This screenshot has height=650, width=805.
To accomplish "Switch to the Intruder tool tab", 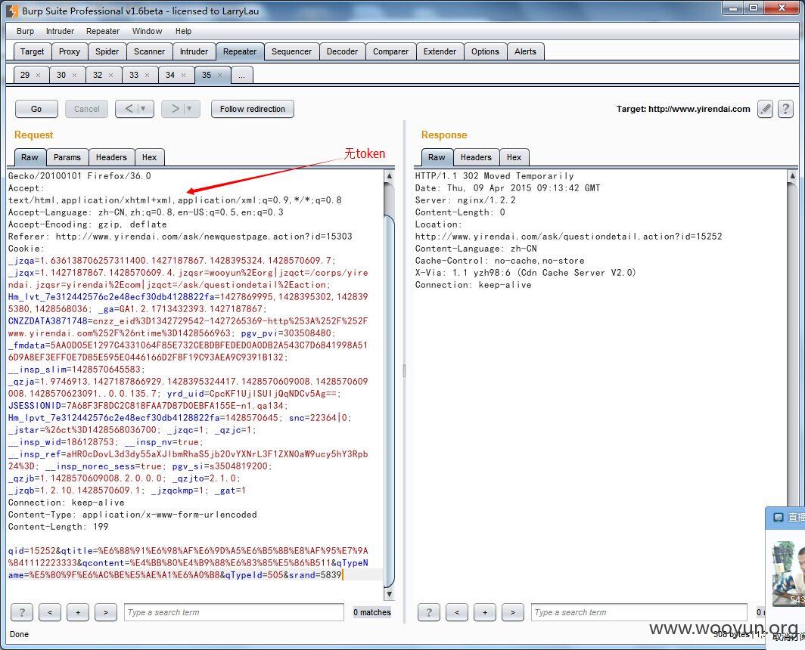I will click(194, 51).
